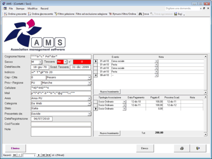Click the Esci toolbar icon
The image size is (212, 159).
click(176, 14)
